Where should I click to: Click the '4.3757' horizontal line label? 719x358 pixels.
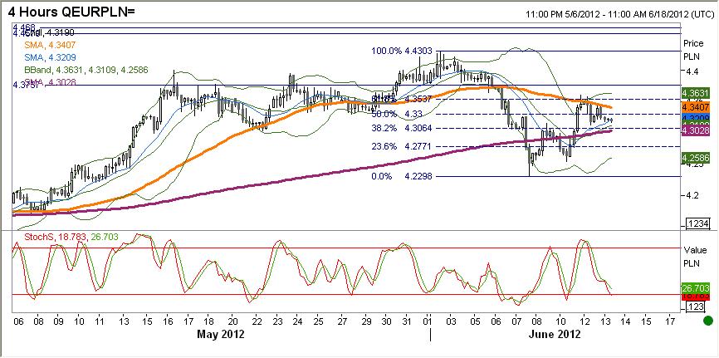click(x=27, y=85)
